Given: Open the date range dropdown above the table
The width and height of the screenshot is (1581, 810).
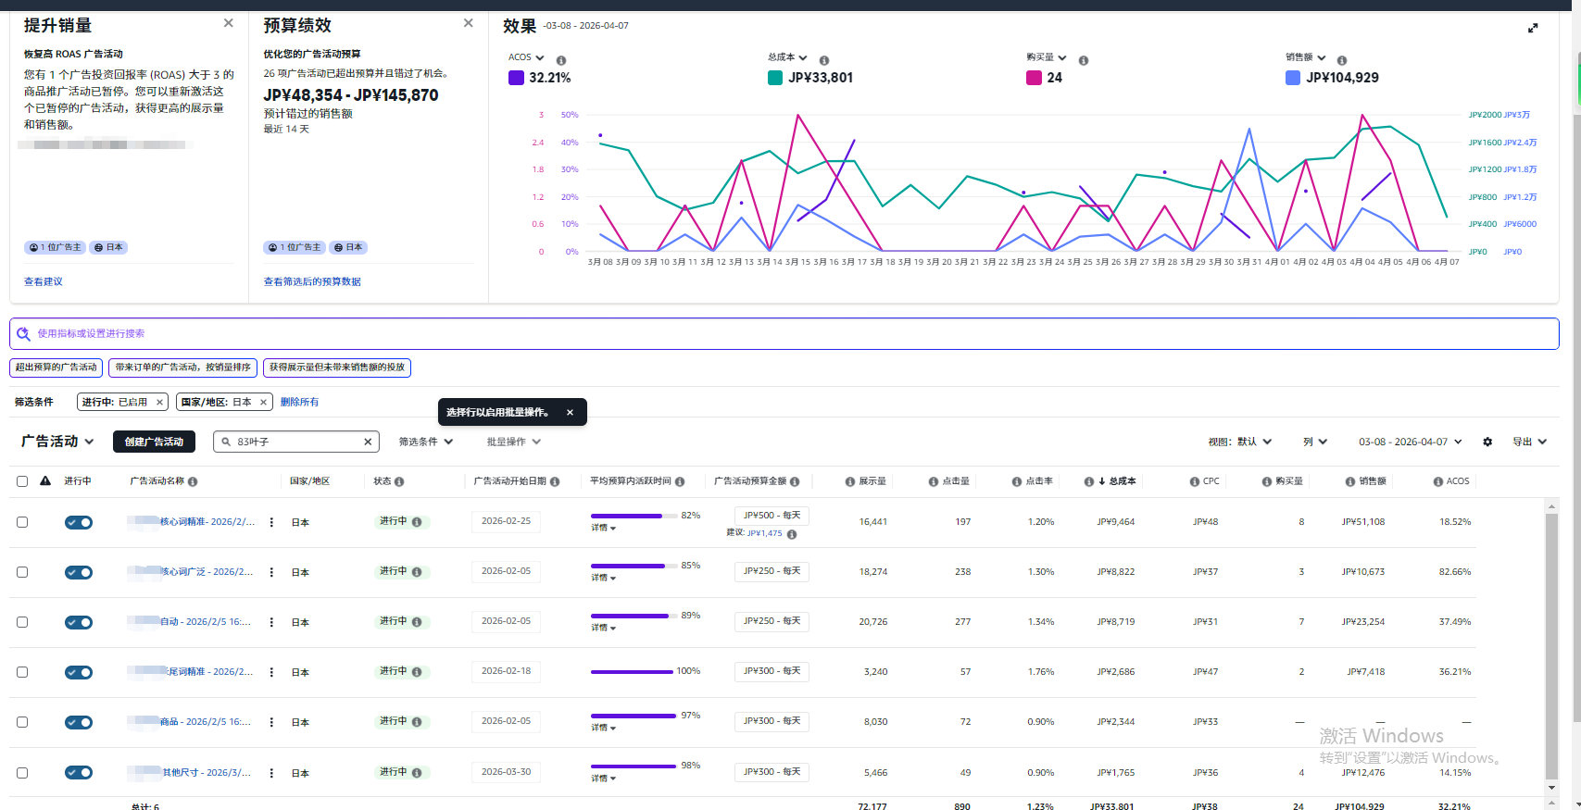Looking at the screenshot, I should click(1410, 442).
